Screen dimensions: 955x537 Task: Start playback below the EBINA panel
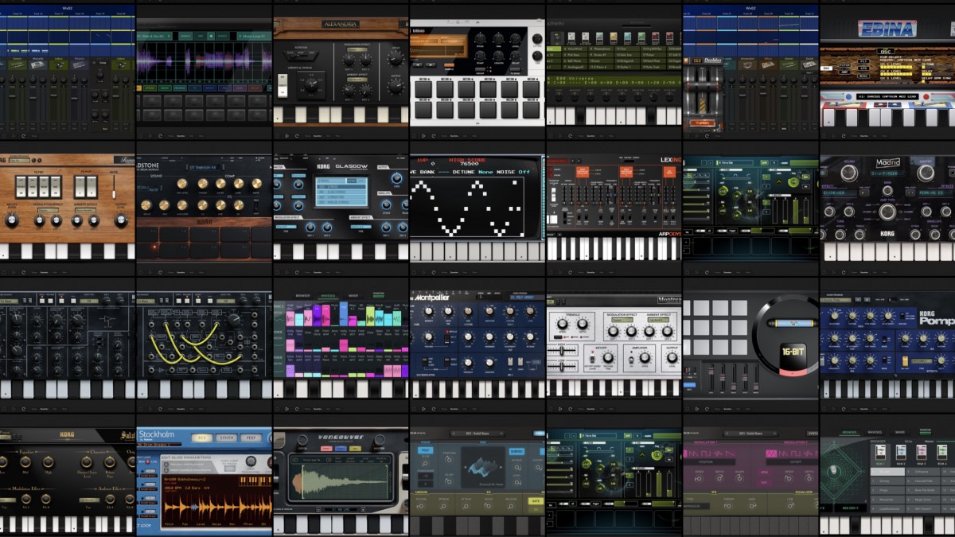[x=832, y=135]
